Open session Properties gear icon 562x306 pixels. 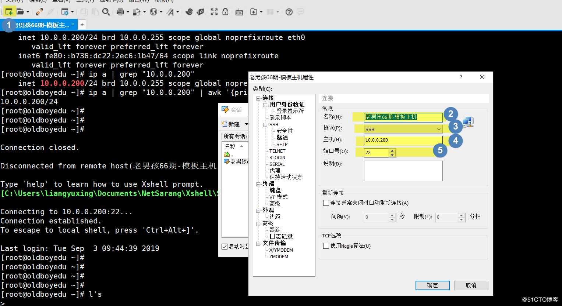[65, 12]
